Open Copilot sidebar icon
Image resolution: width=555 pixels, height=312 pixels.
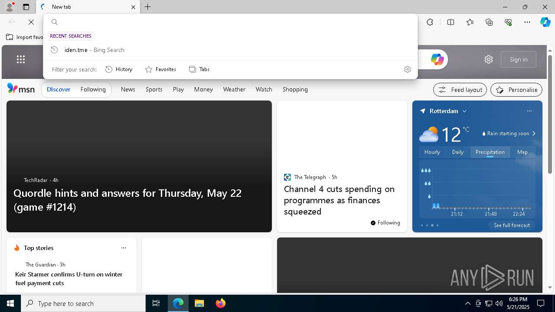point(545,22)
